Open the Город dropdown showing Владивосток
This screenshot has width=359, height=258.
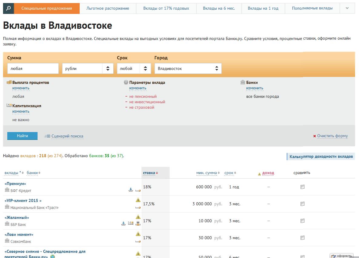pyautogui.click(x=188, y=68)
